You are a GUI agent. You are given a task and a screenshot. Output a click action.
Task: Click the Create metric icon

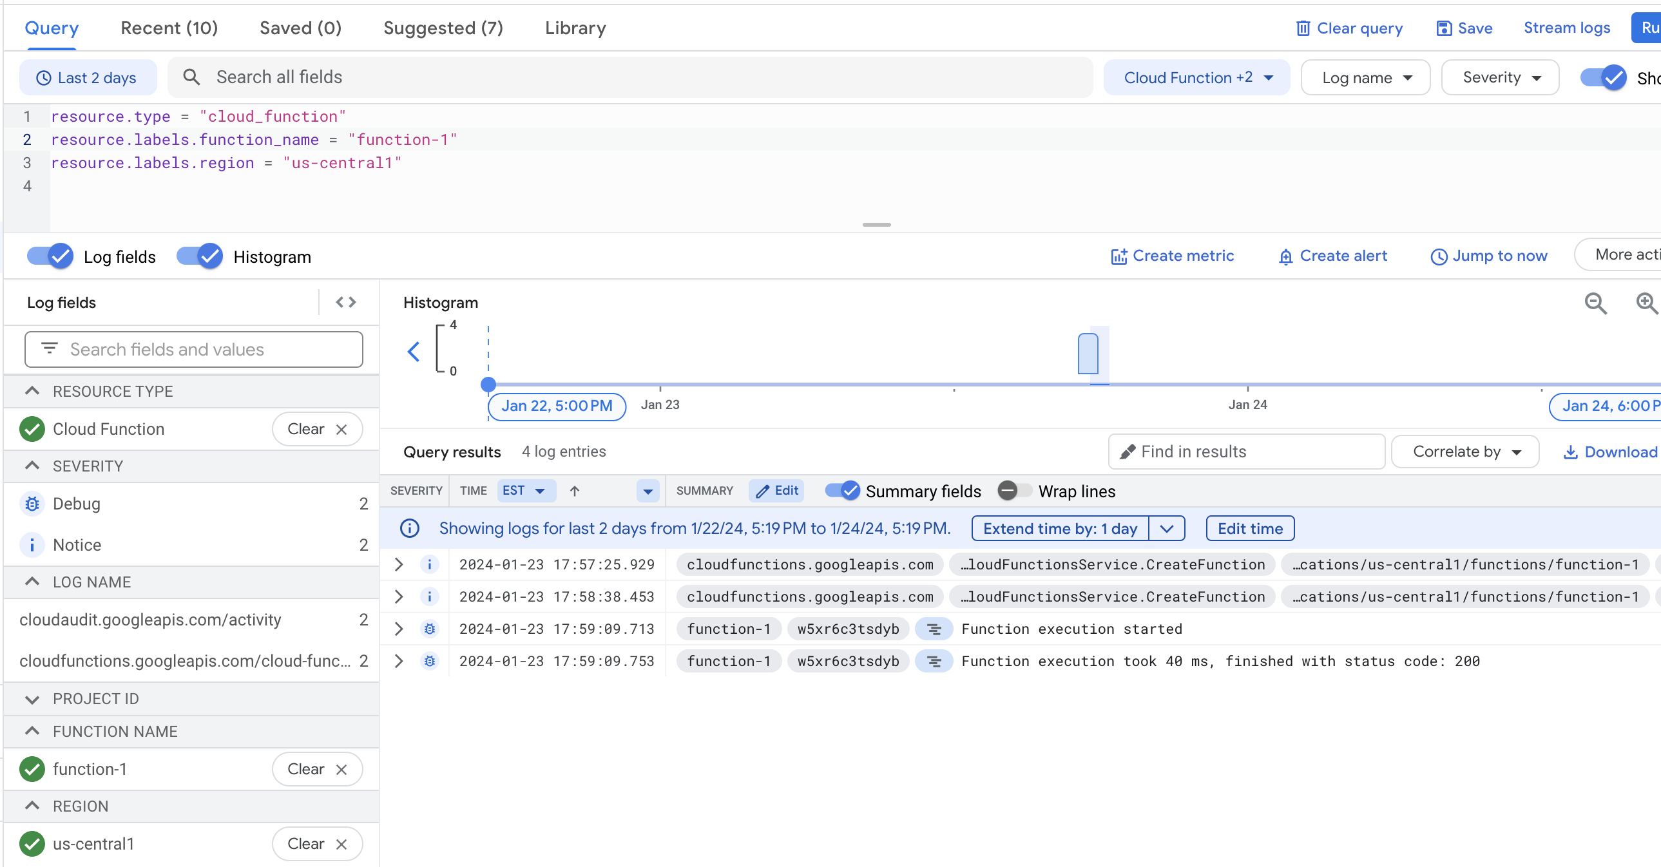pos(1119,256)
